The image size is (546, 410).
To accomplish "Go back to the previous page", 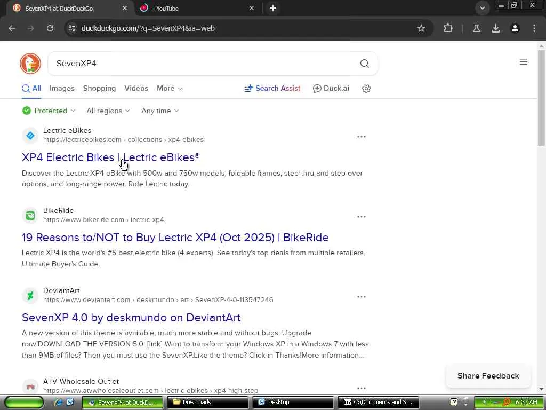I will pos(12,28).
